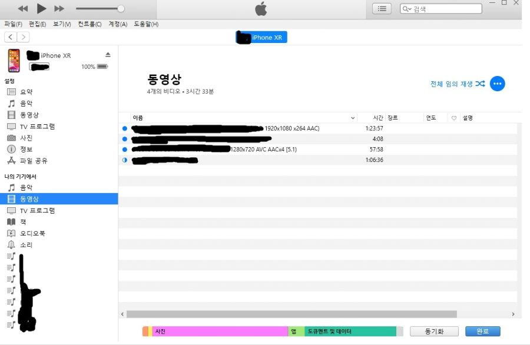Select 소리 (Tones) in the device sidebar
The image size is (530, 345).
26,246
